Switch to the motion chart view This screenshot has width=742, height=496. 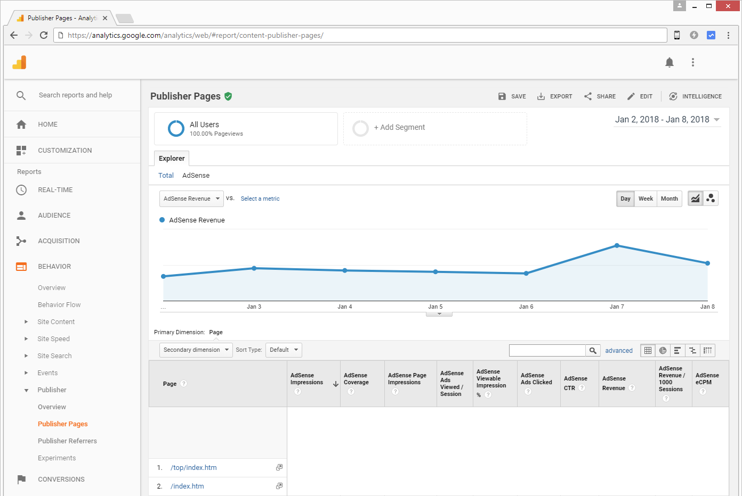click(711, 199)
